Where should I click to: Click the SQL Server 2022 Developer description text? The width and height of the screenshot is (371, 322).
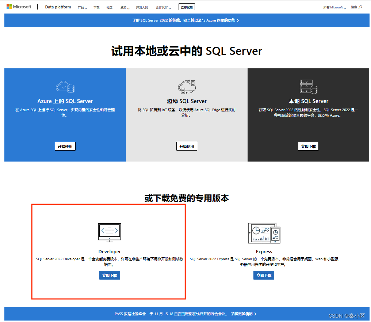110,262
